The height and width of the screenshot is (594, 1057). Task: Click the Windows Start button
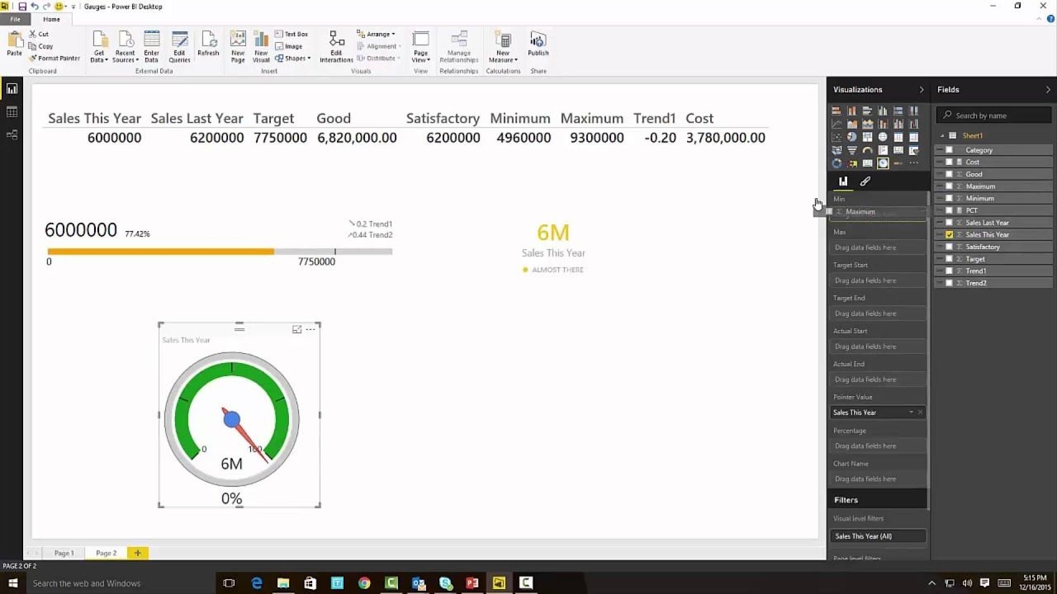[x=12, y=583]
